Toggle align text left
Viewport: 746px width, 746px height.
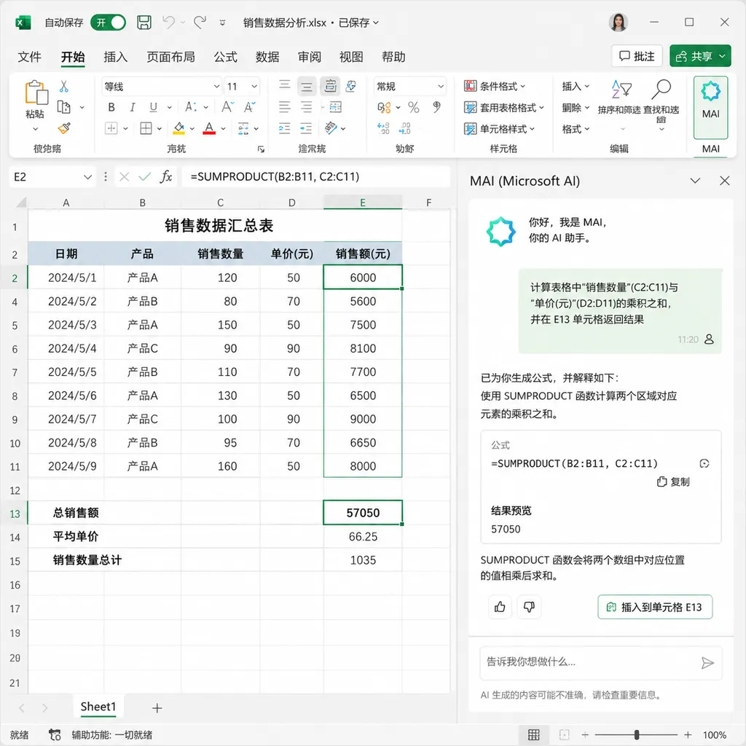click(x=285, y=107)
